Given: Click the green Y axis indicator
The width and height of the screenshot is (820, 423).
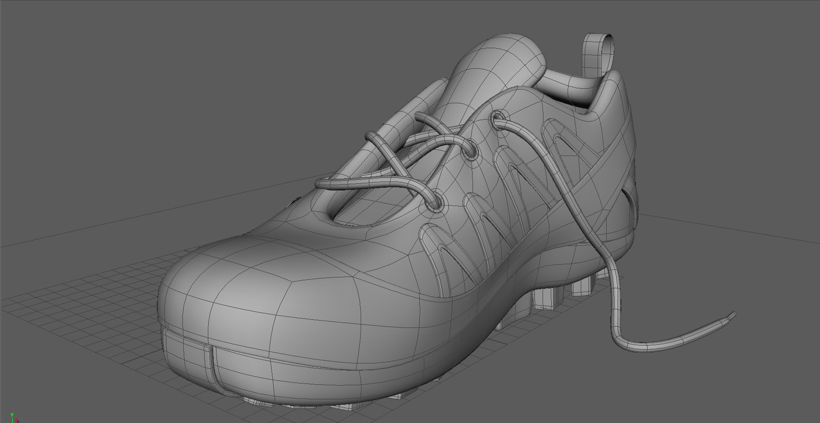Looking at the screenshot, I should (12, 415).
